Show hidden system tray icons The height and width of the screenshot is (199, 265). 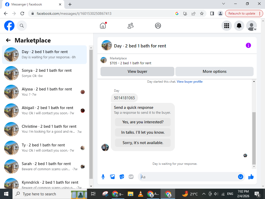point(204,194)
